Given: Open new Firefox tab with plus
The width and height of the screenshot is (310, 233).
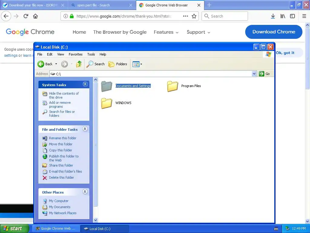Looking at the screenshot, I should pos(209,5).
